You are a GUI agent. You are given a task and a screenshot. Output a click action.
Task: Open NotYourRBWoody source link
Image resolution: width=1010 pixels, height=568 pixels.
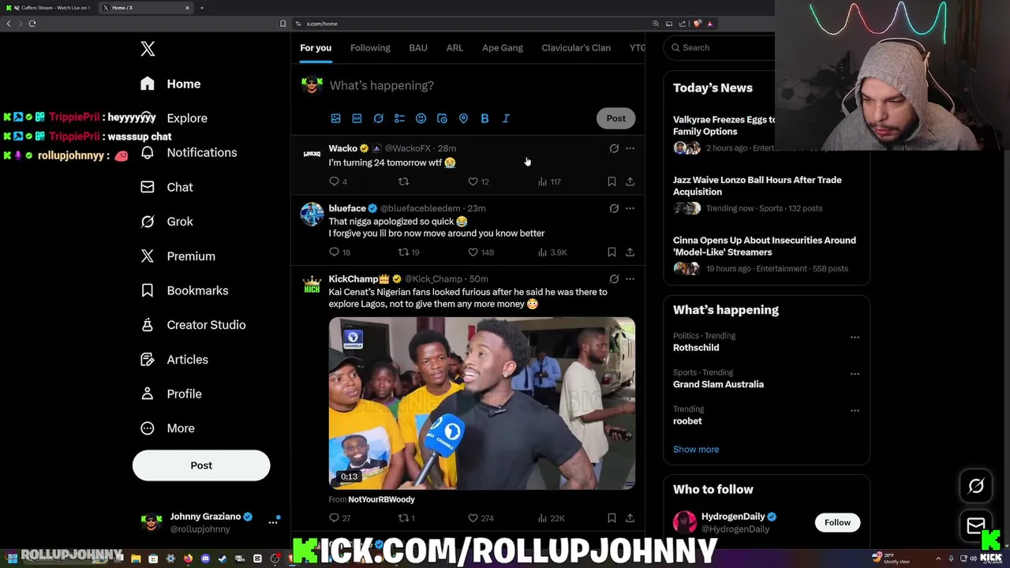[381, 499]
